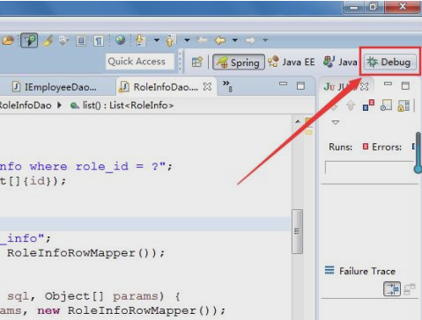Open previous annotation dropdown arrow
Image resolution: width=422 pixels, height=320 pixels.
pos(187,40)
